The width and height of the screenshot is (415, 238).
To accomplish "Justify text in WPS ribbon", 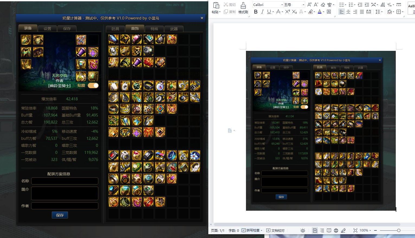I will click(362, 12).
